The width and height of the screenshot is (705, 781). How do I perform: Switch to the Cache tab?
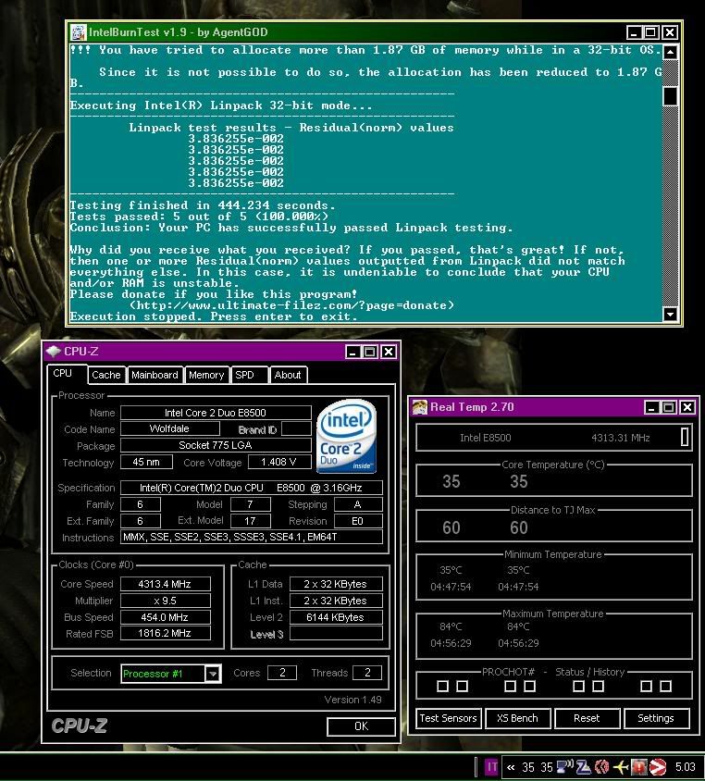(106, 375)
